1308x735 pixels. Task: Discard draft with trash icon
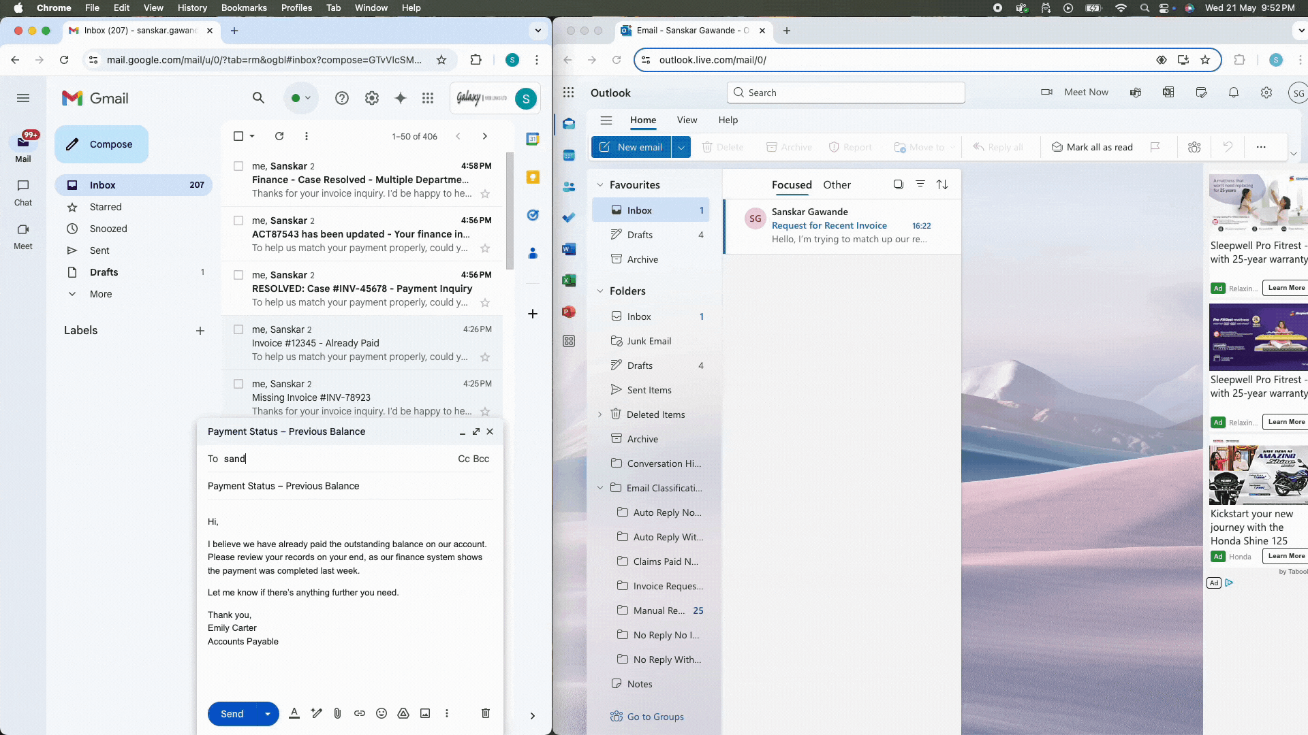[x=486, y=713]
